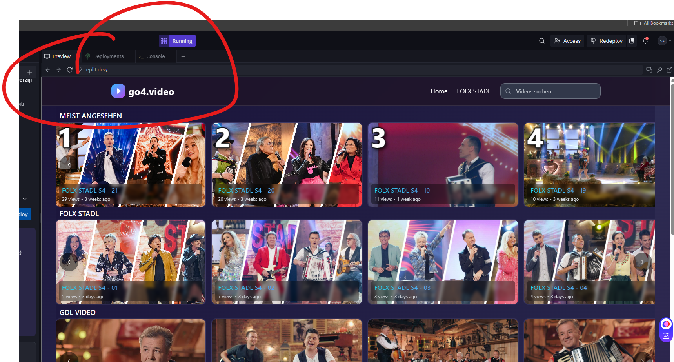The image size is (674, 362).
Task: Click the Access button
Action: point(567,41)
